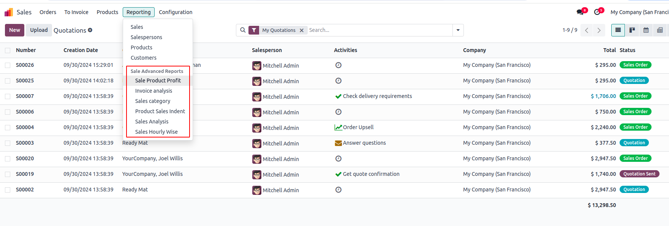Tick the checkbox for order S00007
669x226 pixels.
click(8, 96)
